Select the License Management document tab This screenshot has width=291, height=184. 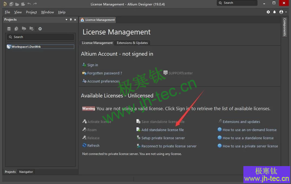coord(98,20)
